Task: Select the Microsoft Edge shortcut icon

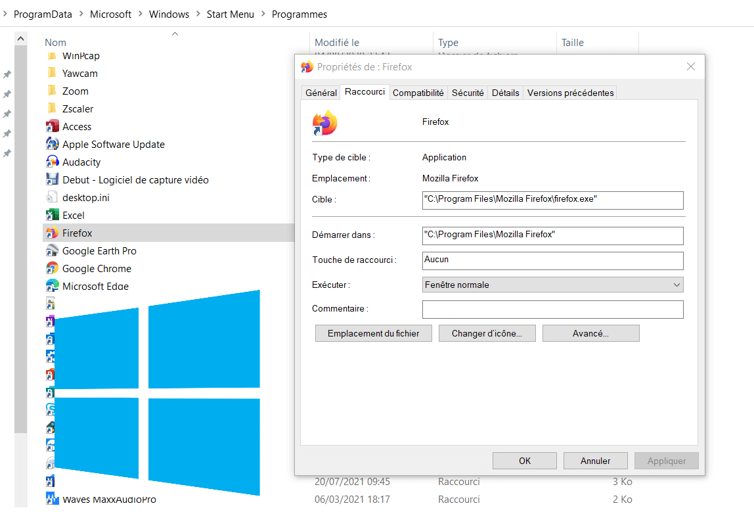Action: pyautogui.click(x=52, y=287)
